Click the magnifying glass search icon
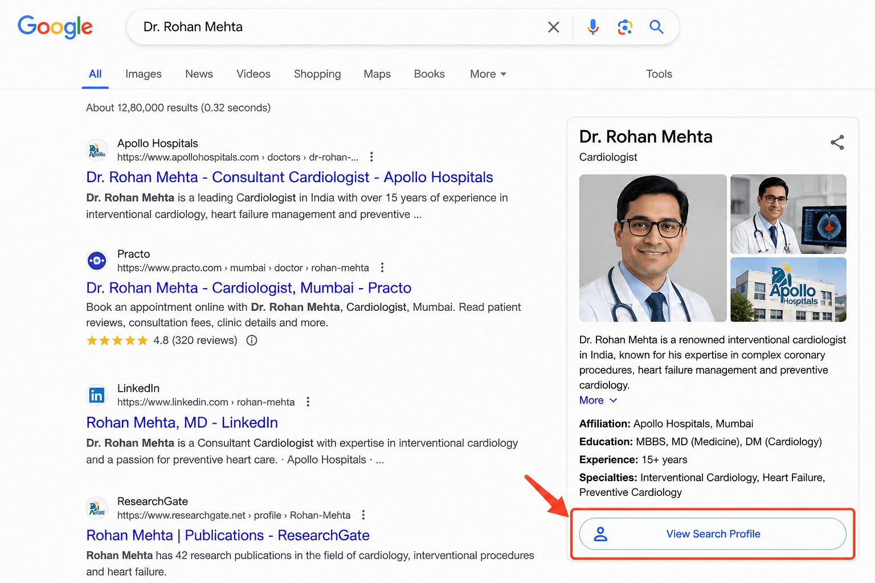 pyautogui.click(x=656, y=27)
